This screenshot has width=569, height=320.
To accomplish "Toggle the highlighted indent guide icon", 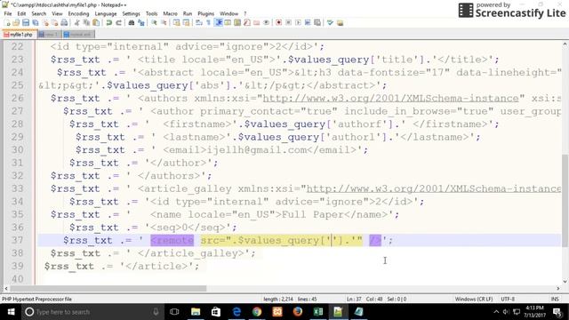I will click(x=219, y=23).
